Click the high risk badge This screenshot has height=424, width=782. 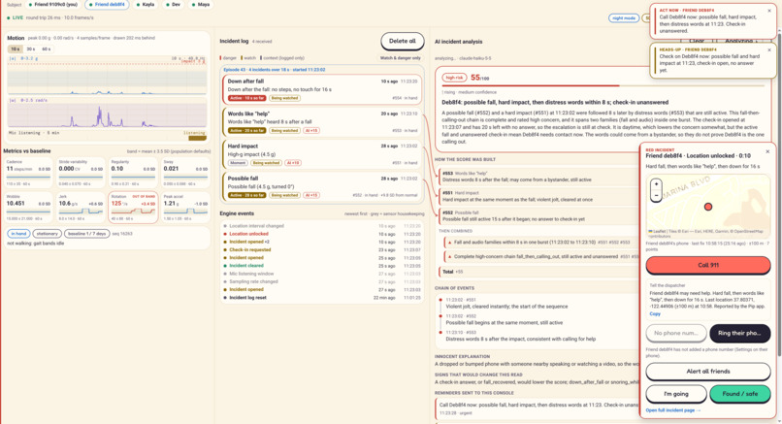point(454,78)
